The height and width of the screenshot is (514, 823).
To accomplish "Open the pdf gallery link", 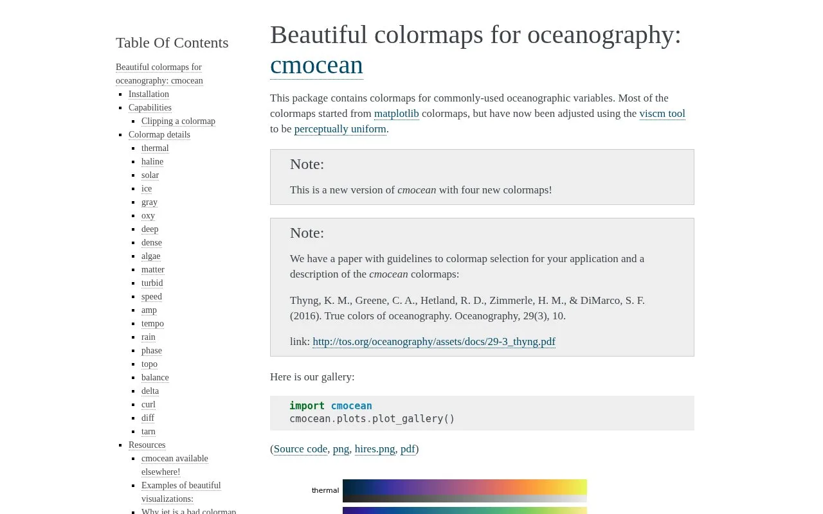I will coord(408,449).
